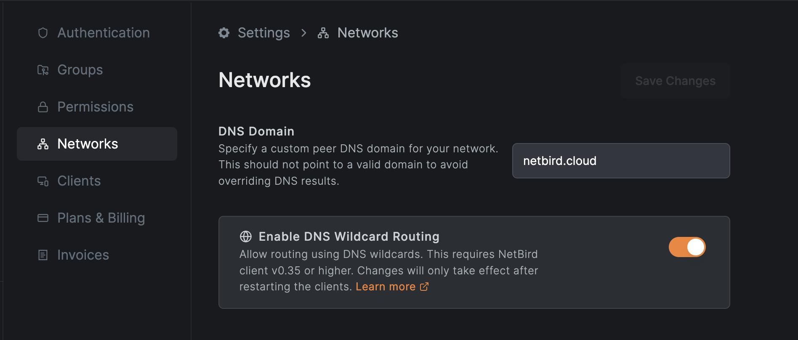Viewport: 798px width, 340px height.
Task: Click the Groups icon in the sidebar
Action: (43, 70)
